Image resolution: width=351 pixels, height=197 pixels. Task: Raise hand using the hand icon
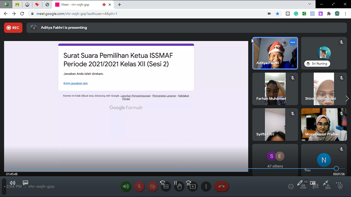[179, 186]
